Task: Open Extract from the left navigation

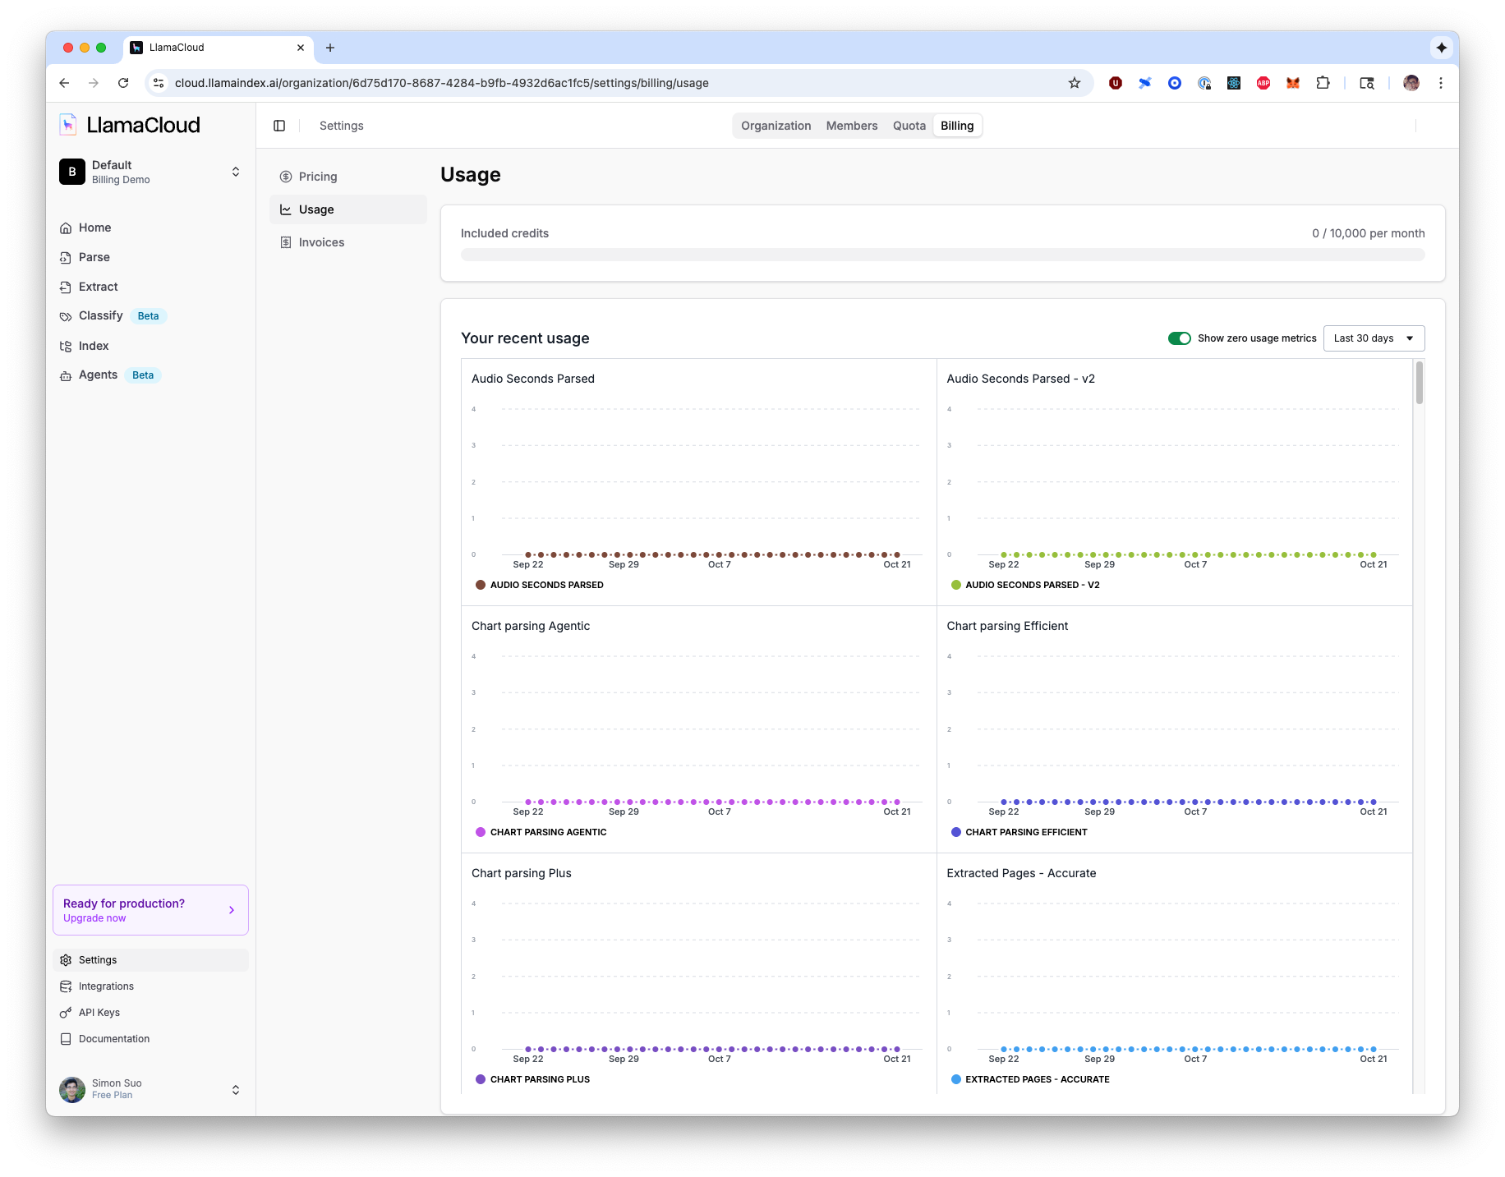Action: [x=98, y=287]
